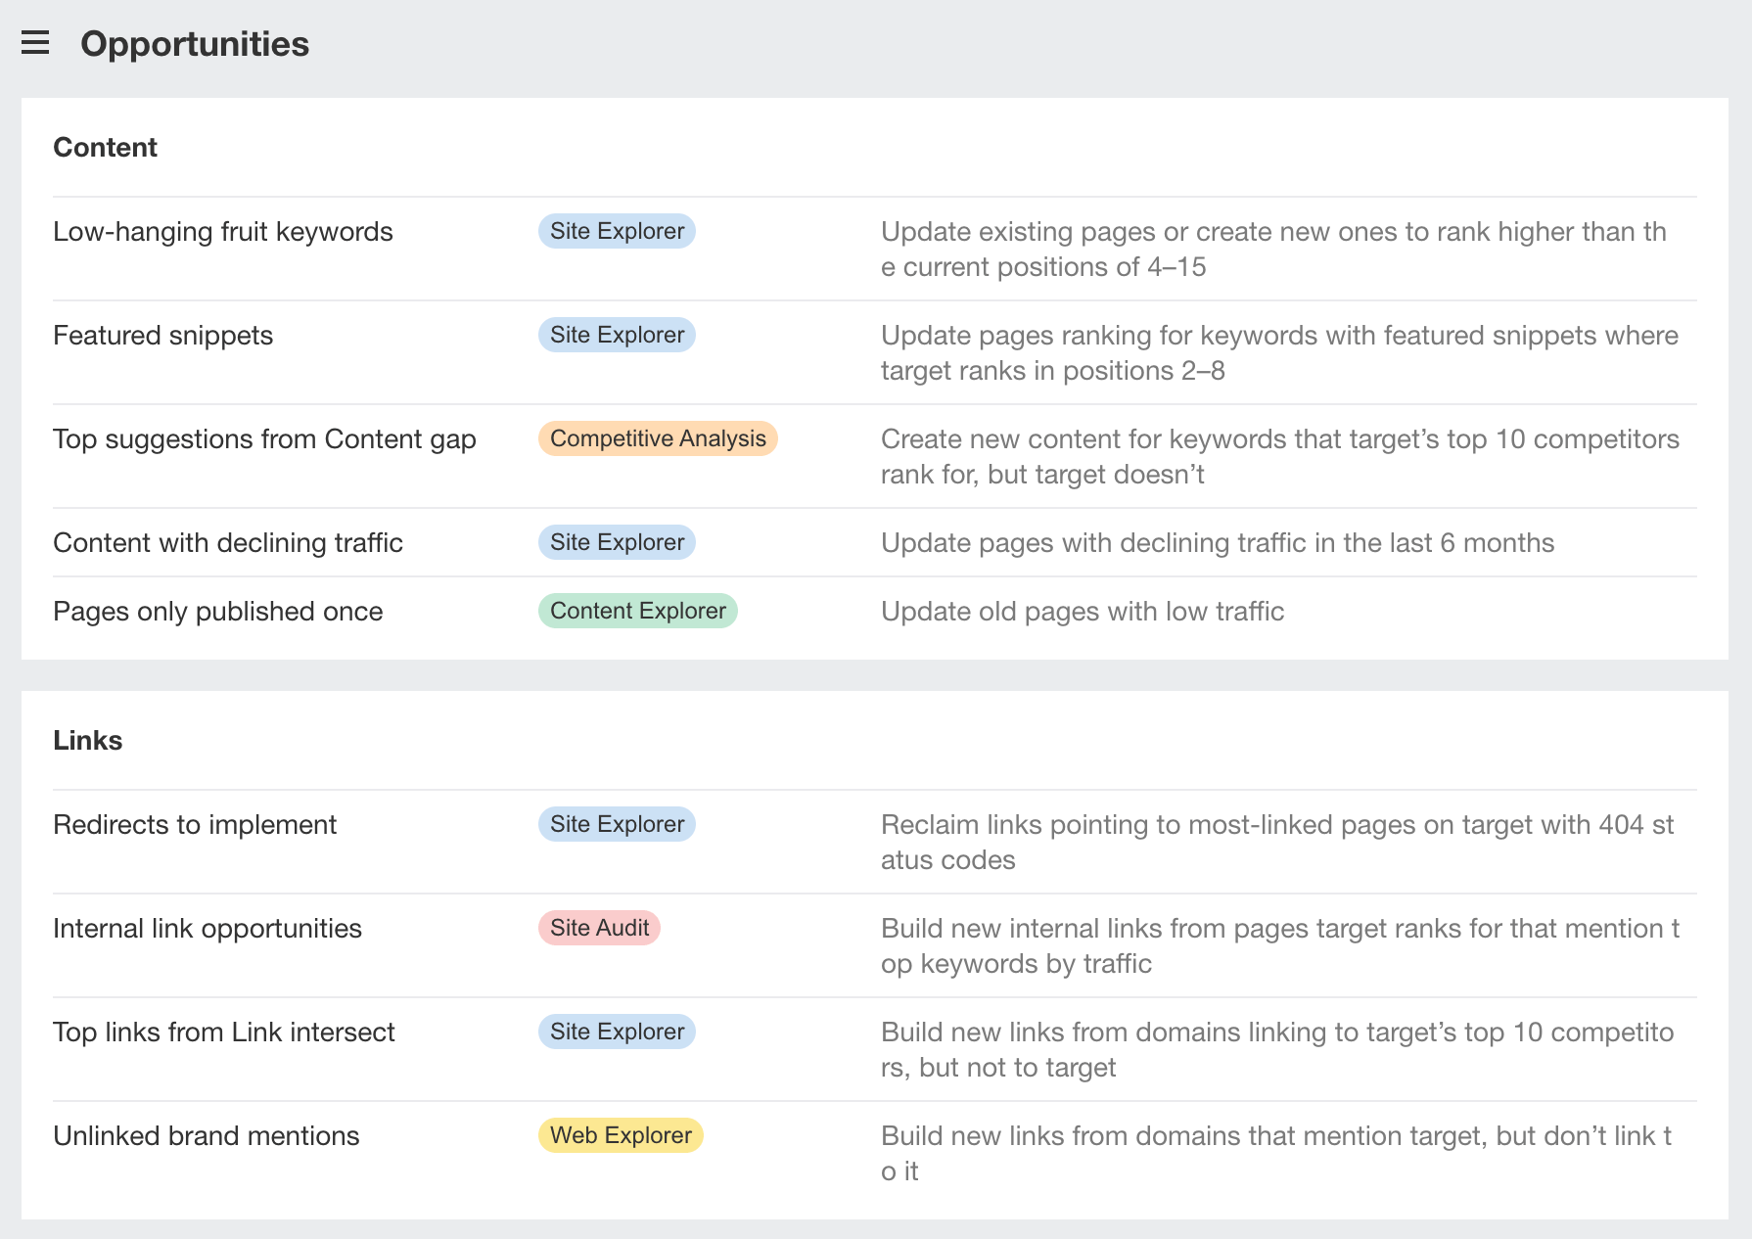Viewport: 1752px width, 1239px height.
Task: Click Site Explorer badge beside Featured snippets
Action: pos(617,335)
